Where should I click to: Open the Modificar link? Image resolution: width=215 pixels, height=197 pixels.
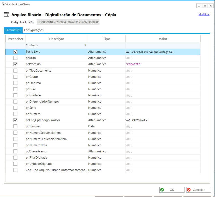[204, 14]
